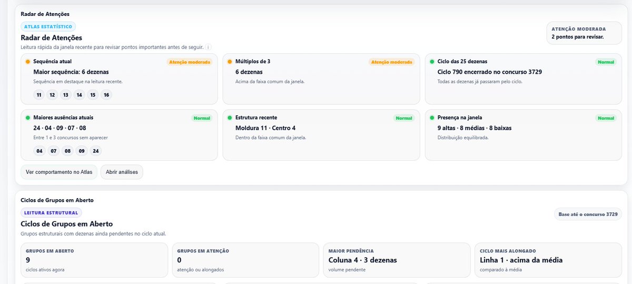This screenshot has height=284, width=632.
Task: Click green status dot of Ciclo das 25 dezenas
Action: 432,62
